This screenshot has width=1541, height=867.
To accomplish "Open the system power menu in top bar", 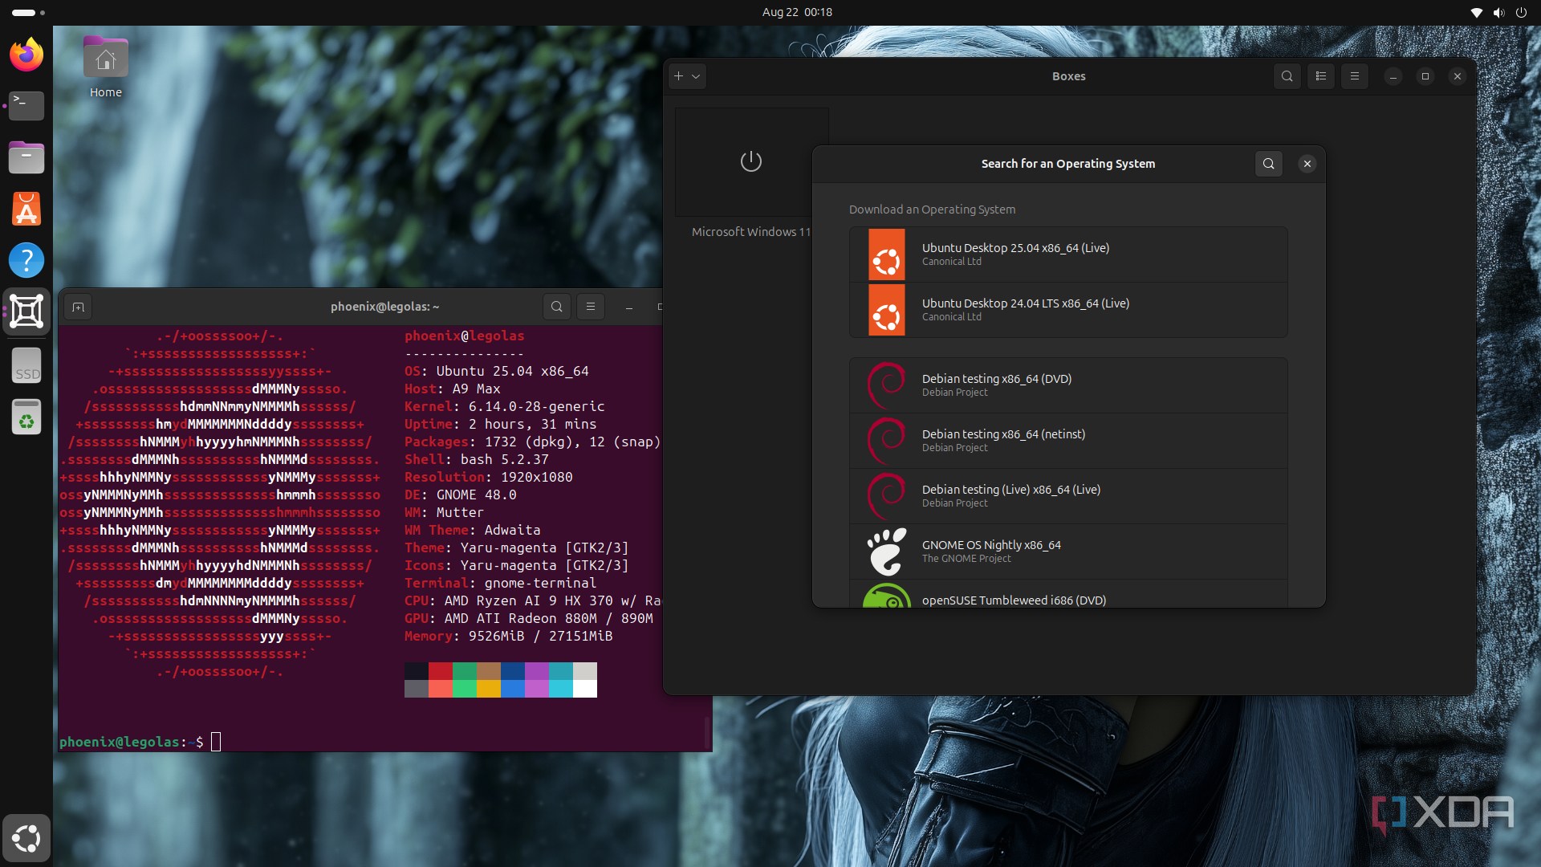I will [1521, 12].
